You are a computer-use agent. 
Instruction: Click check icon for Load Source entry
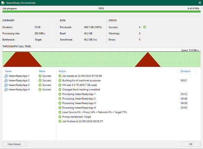click(60, 112)
